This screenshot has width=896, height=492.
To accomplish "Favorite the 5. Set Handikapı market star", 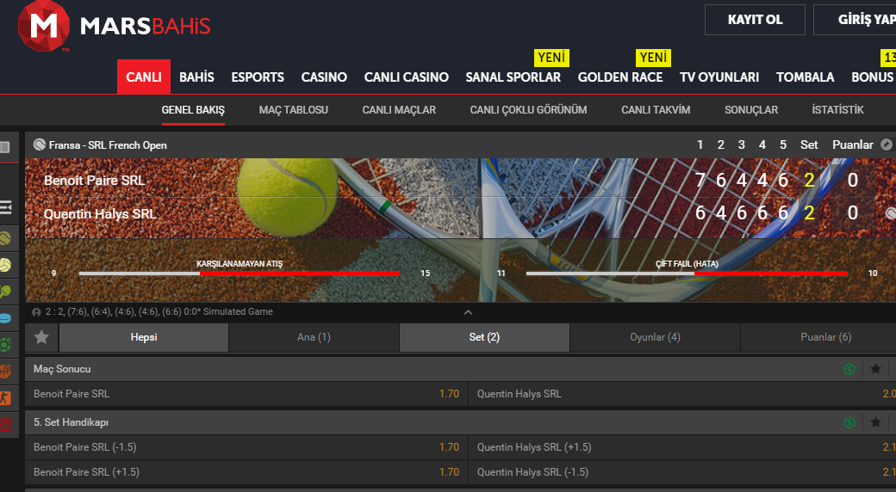I will click(x=875, y=422).
